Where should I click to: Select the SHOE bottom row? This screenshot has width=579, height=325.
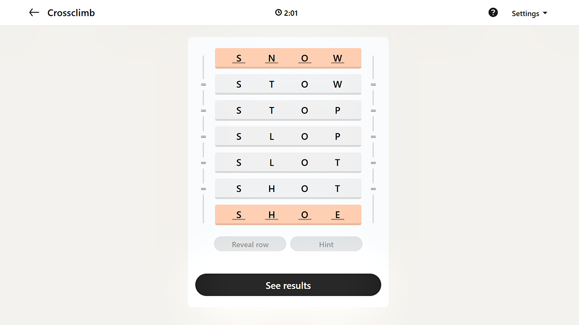point(288,214)
